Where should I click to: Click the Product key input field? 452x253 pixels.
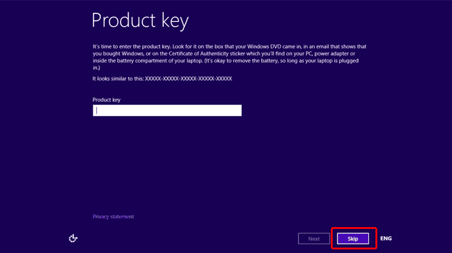pyautogui.click(x=167, y=110)
